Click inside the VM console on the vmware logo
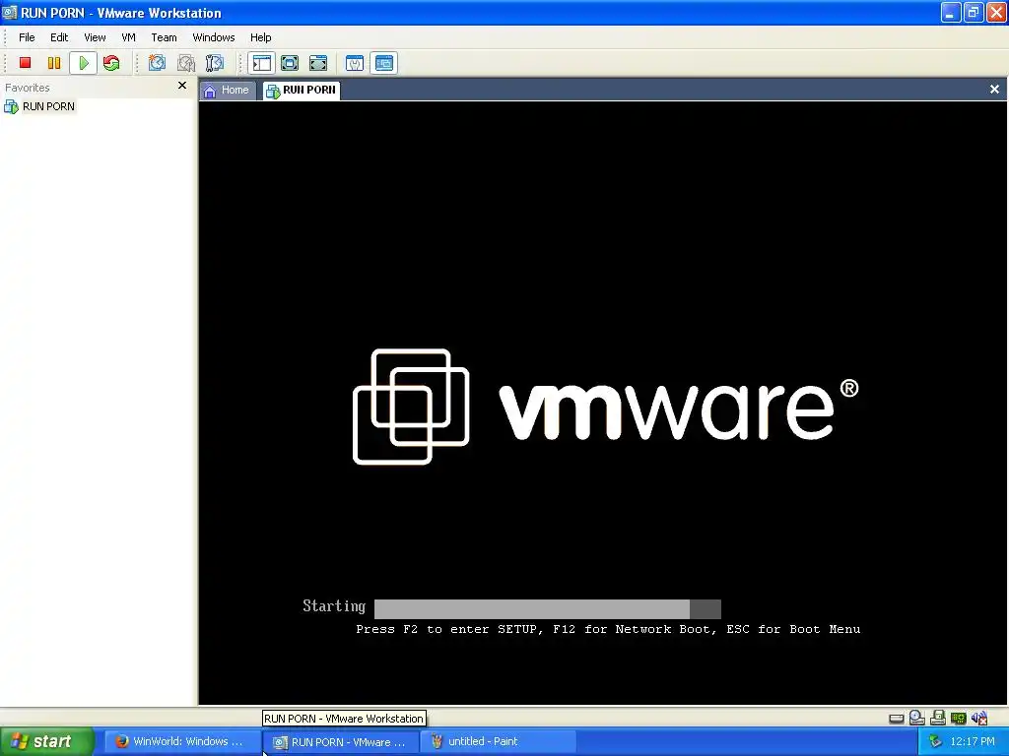 tap(605, 407)
